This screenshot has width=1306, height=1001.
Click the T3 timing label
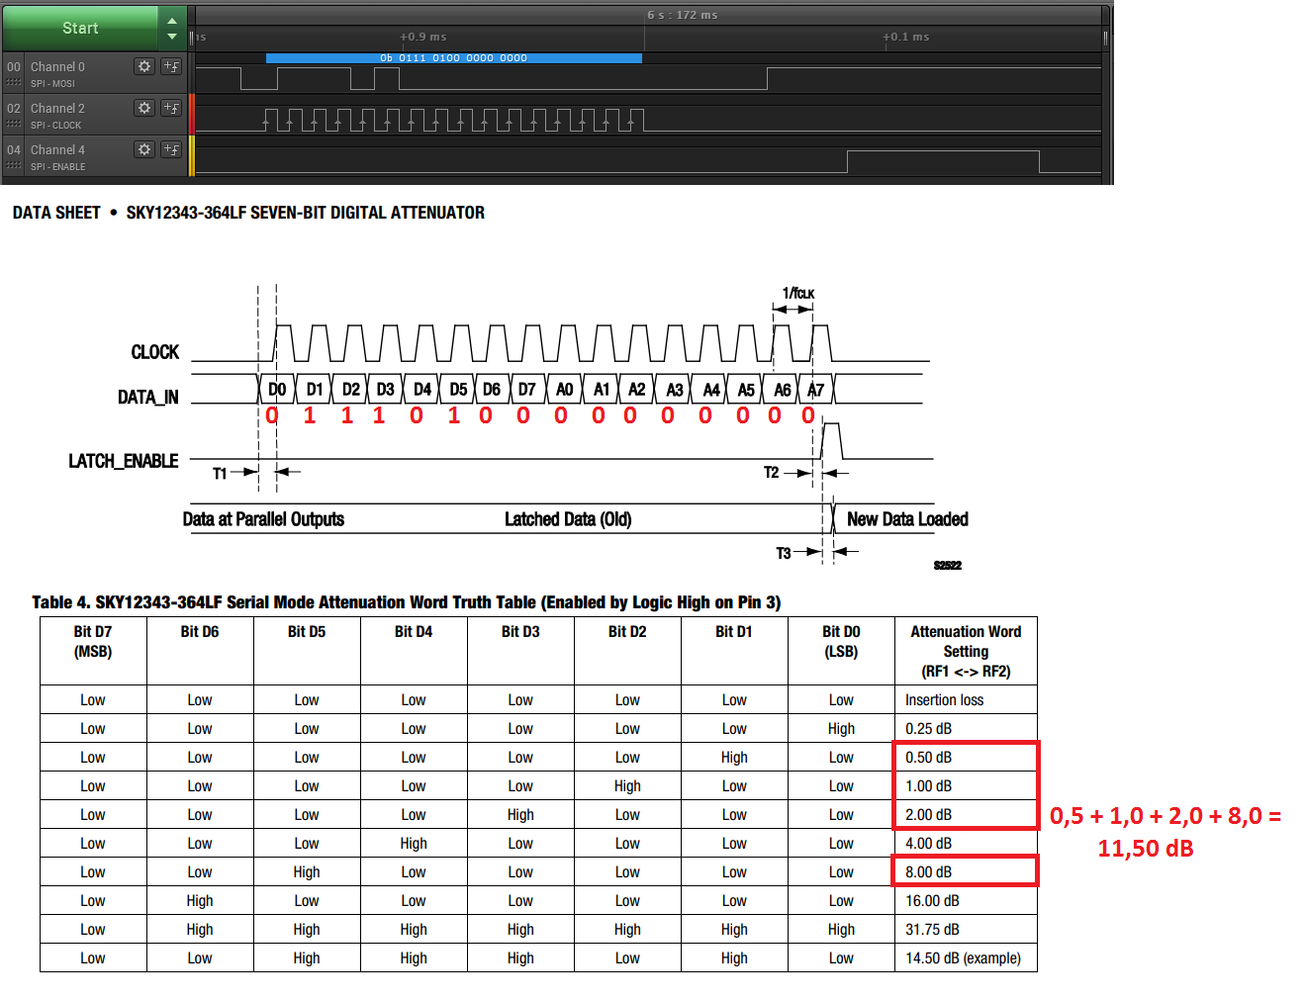(x=784, y=553)
